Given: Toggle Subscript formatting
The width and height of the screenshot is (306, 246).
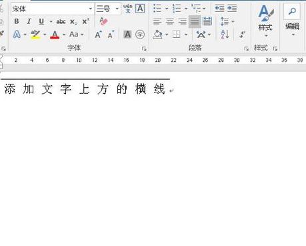Looking at the screenshot, I should click(73, 22).
